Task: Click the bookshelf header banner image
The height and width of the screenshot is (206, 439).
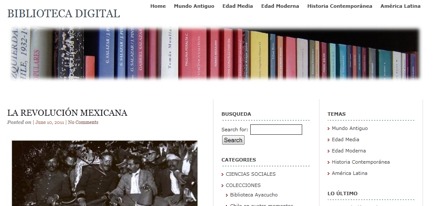Action: coord(215,53)
